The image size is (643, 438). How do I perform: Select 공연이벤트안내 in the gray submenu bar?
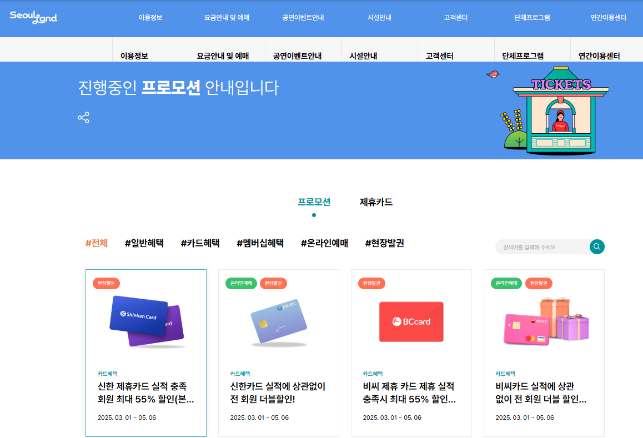[297, 56]
